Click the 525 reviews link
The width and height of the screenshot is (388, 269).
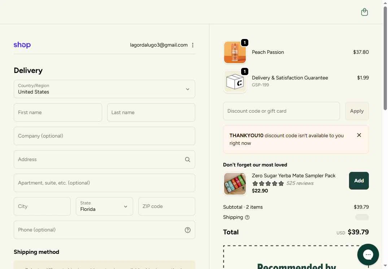[x=300, y=183]
